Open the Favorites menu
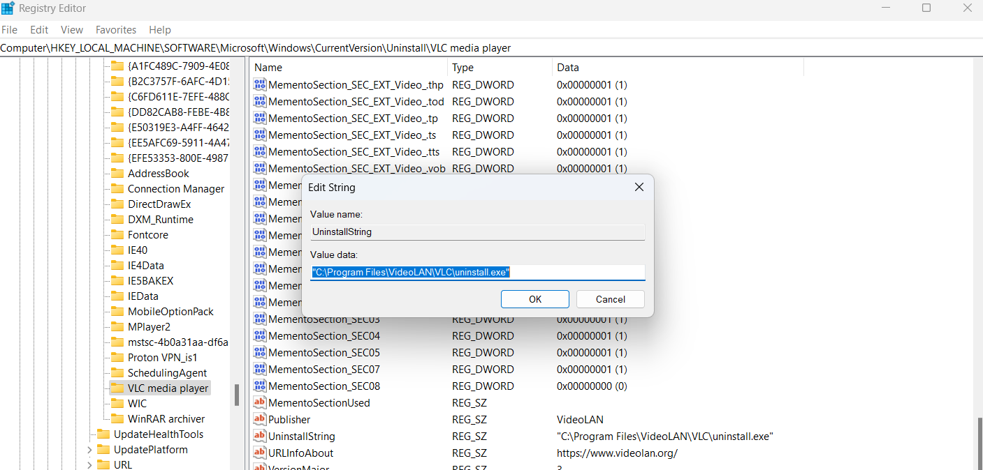Viewport: 983px width, 470px height. pyautogui.click(x=116, y=30)
